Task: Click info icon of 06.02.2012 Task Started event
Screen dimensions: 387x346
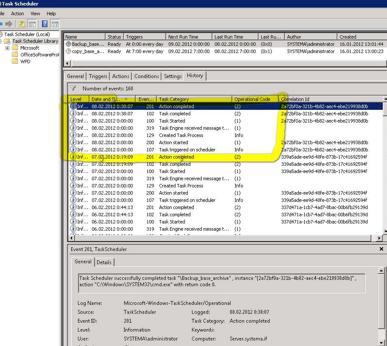Action: point(73,221)
